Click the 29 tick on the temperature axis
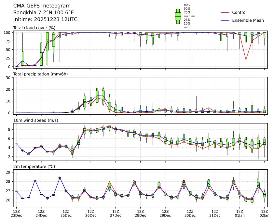273x221 pixels. [9, 172]
